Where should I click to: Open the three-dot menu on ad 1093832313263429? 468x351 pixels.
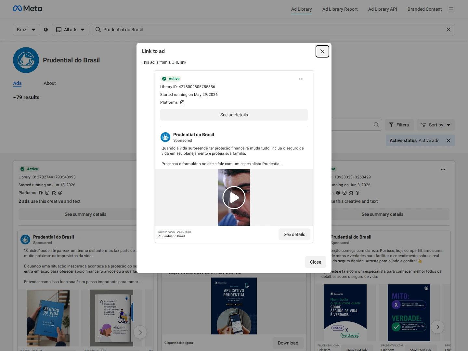(x=443, y=169)
